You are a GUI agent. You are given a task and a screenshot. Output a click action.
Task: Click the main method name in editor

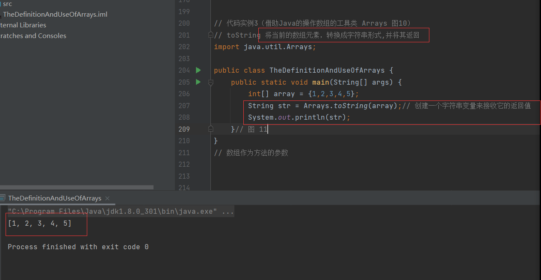coord(320,82)
